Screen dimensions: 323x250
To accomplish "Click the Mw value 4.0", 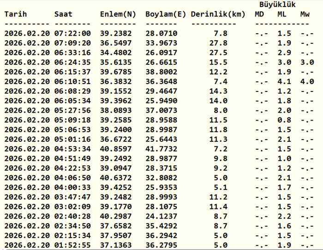I will point(307,81).
